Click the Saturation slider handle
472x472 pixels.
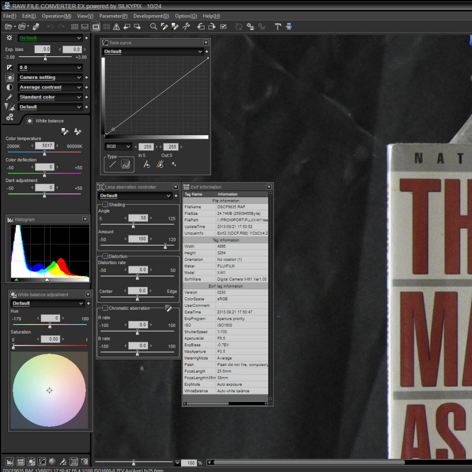(13, 347)
